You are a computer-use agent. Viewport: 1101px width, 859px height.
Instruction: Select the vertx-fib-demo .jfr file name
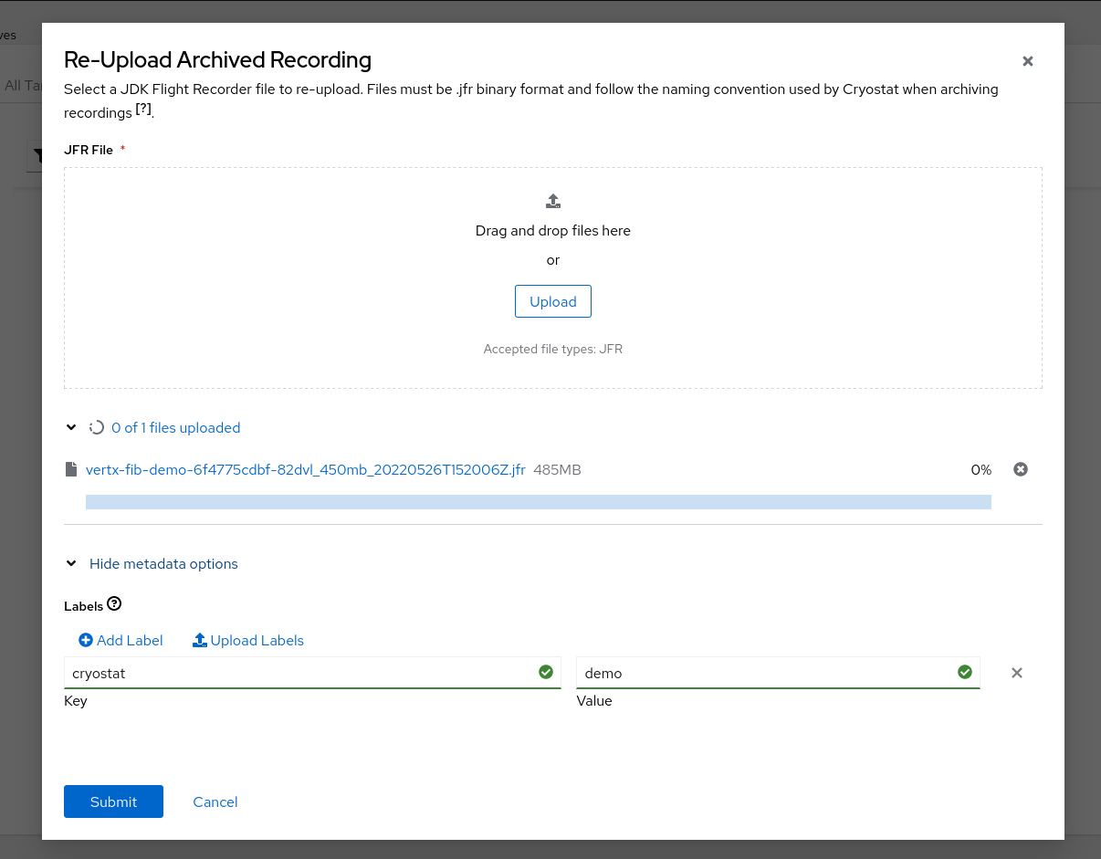point(305,469)
